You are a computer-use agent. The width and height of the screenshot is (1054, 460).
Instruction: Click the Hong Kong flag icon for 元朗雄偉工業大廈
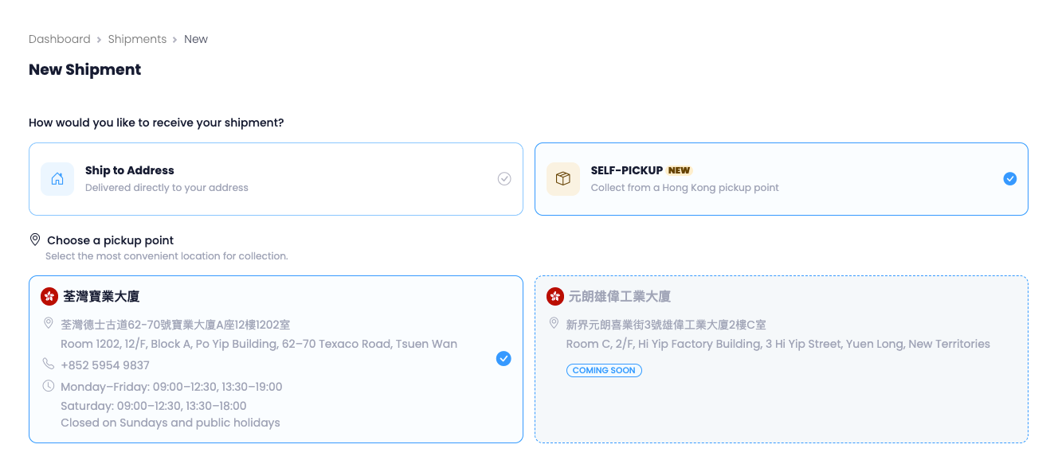pos(555,296)
